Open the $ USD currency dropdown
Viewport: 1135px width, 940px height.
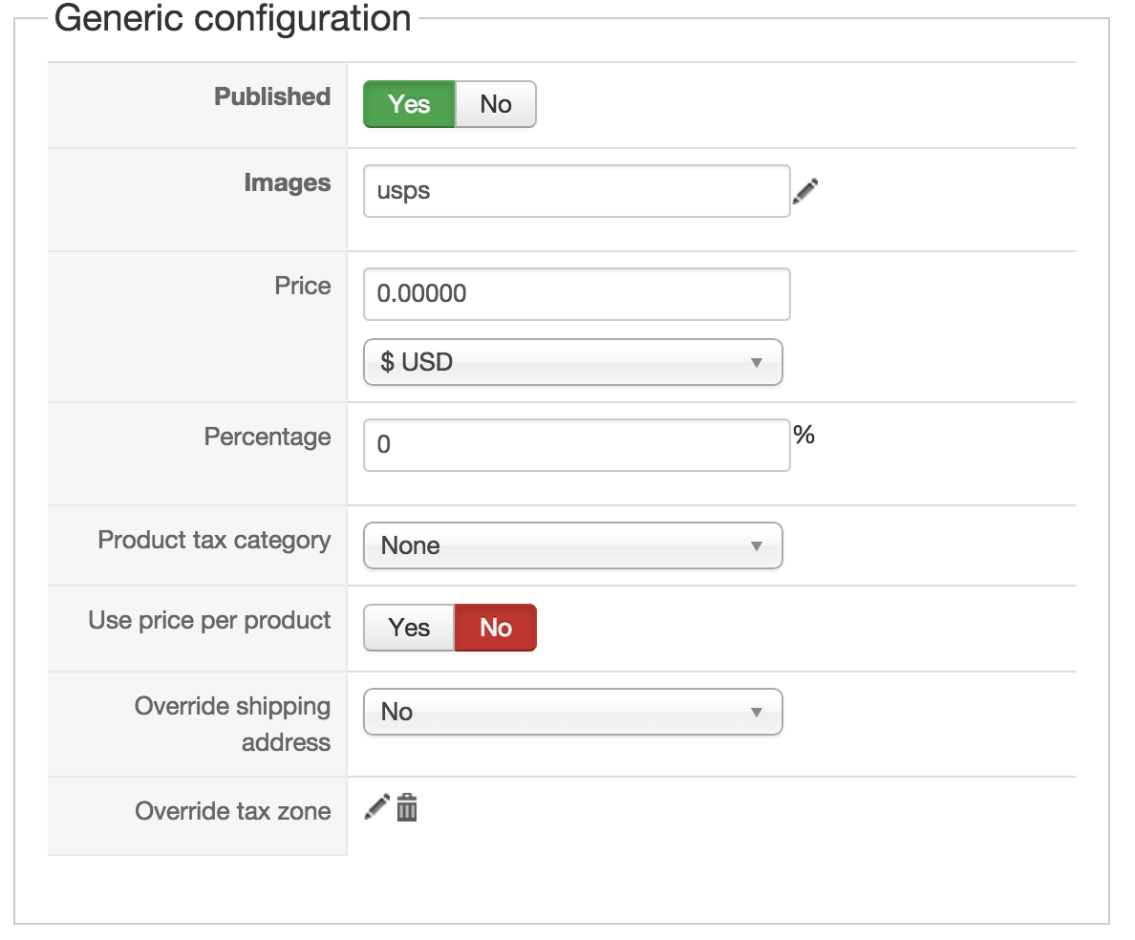click(572, 362)
